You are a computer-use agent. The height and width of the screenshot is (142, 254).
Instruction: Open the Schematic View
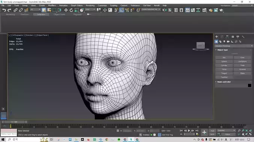tap(198, 10)
